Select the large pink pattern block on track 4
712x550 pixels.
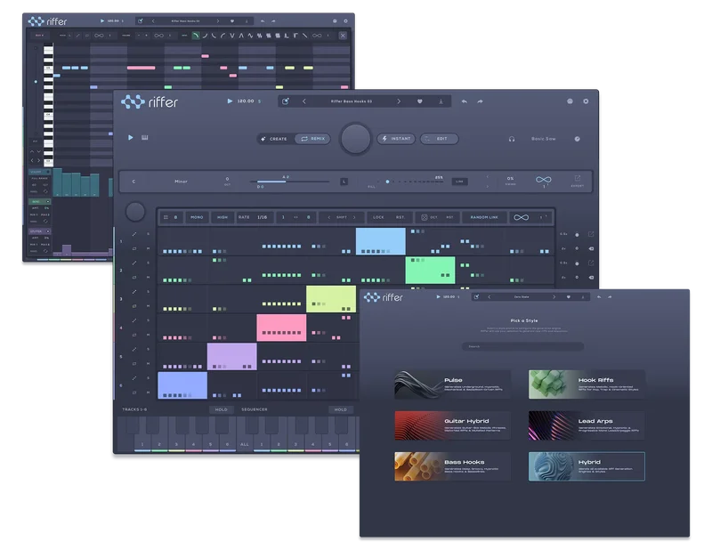click(281, 328)
